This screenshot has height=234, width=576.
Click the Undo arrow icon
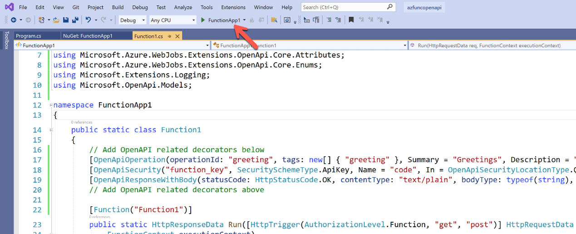[88, 20]
